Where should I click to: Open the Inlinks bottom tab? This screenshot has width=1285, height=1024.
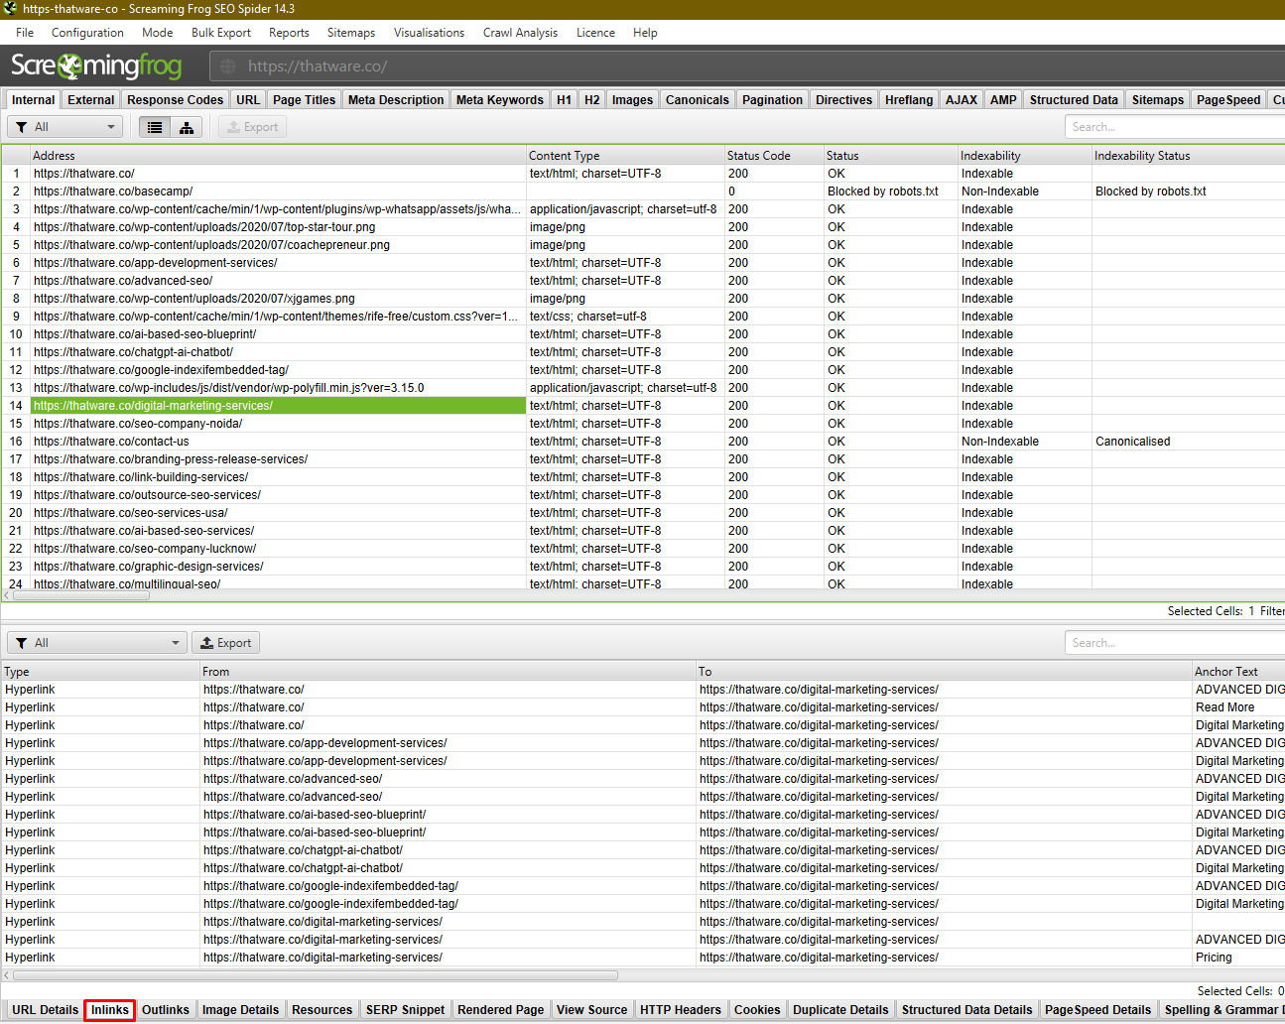coord(110,1010)
